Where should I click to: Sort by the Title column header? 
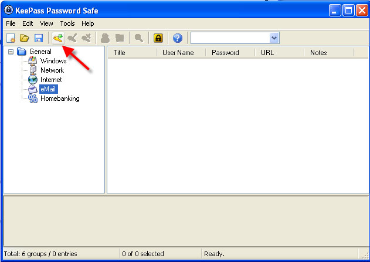click(x=132, y=53)
